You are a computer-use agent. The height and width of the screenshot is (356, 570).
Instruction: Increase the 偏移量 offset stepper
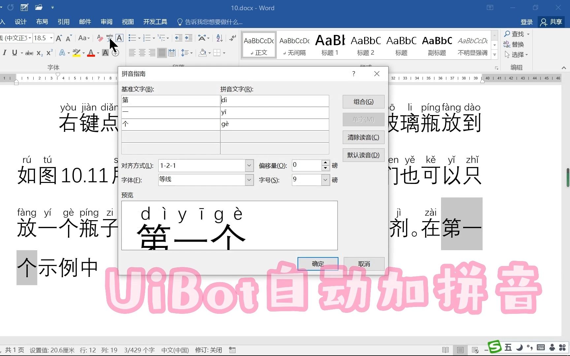click(326, 163)
